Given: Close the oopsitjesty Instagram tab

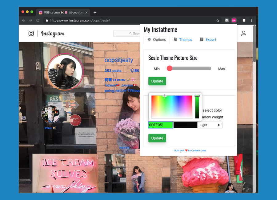Looking at the screenshot, I should point(86,13).
